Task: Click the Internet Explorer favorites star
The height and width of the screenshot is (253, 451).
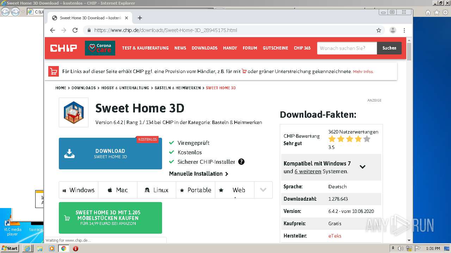Action: tap(437, 12)
